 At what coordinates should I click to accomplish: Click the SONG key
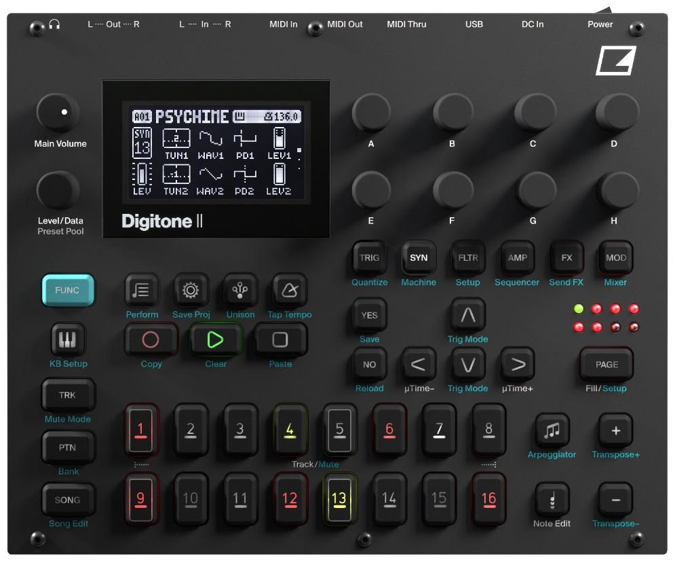pos(68,500)
